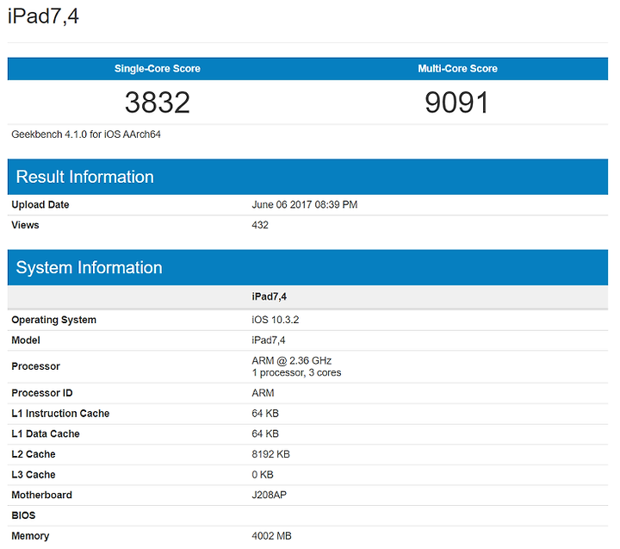The image size is (620, 549).
Task: Select the iOS 10.3.2 value
Action: coord(276,320)
